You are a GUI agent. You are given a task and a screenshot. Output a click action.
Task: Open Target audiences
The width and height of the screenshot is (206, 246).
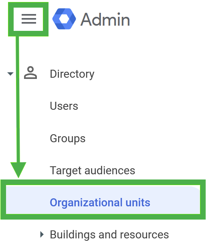(x=93, y=171)
